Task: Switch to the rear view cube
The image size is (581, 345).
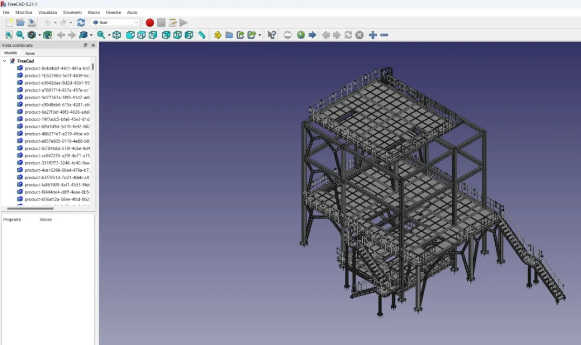Action: [x=166, y=35]
